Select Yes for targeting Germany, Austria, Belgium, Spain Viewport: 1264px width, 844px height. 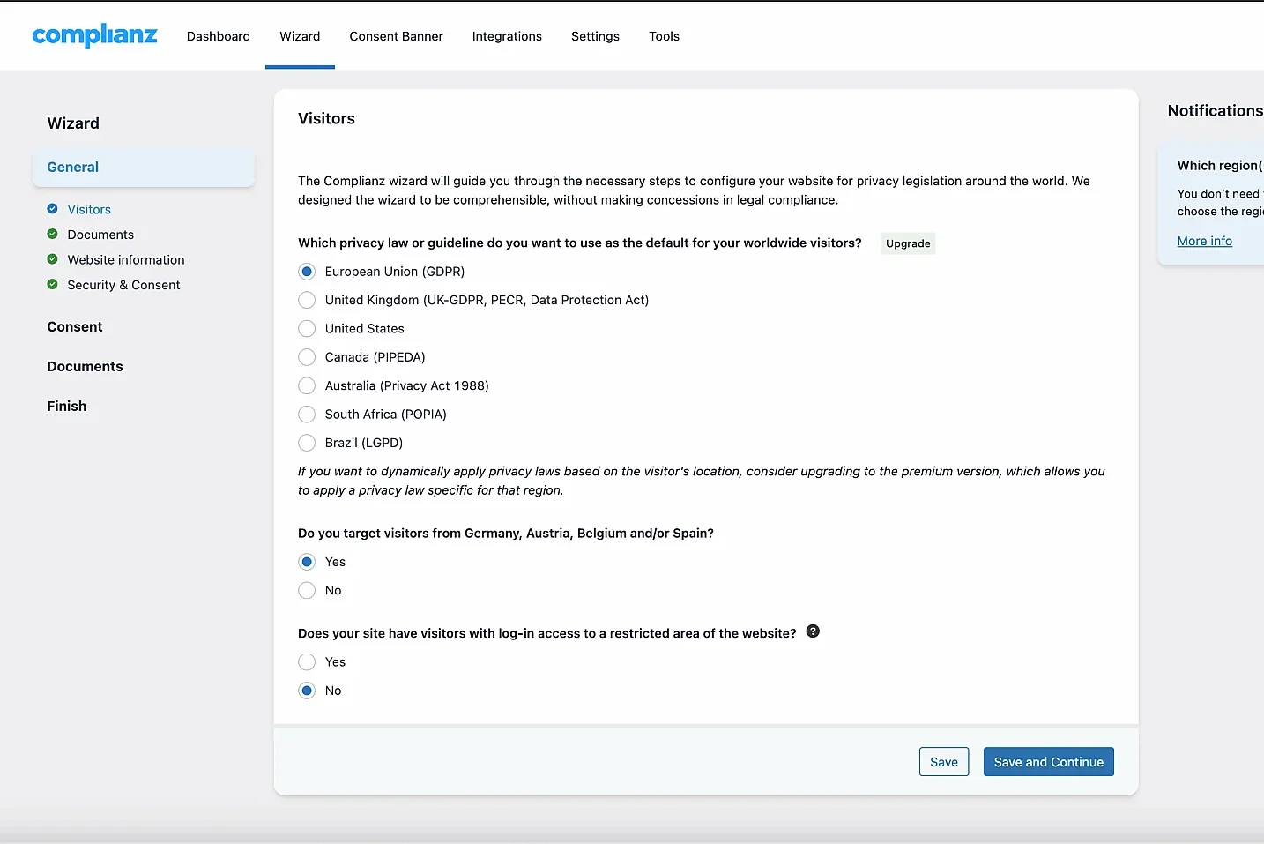pos(307,562)
